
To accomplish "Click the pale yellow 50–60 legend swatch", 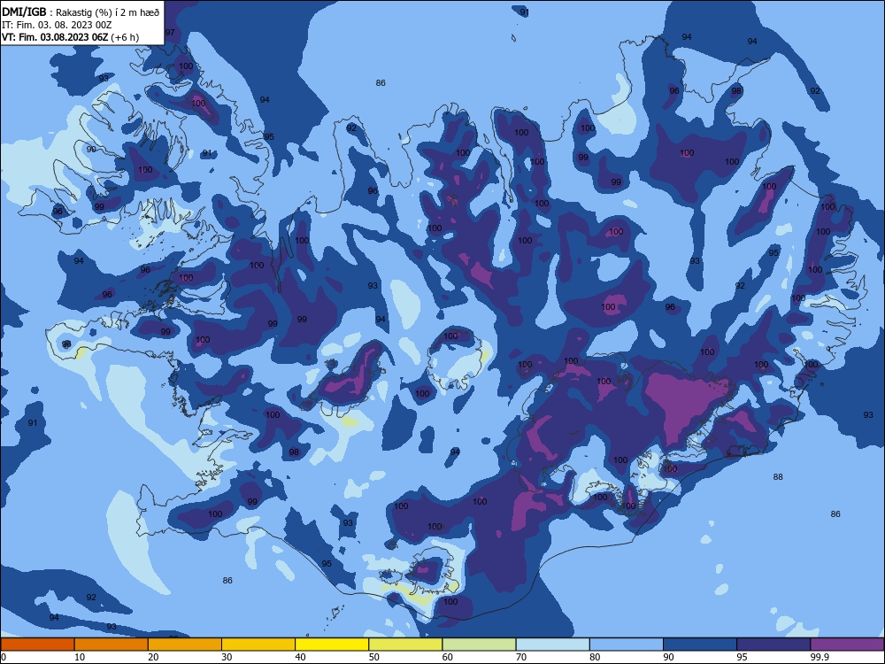I will [x=405, y=645].
